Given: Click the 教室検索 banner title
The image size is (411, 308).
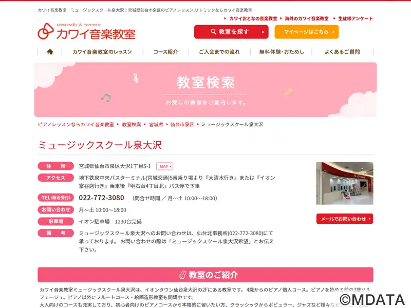Looking at the screenshot, I should (206, 83).
